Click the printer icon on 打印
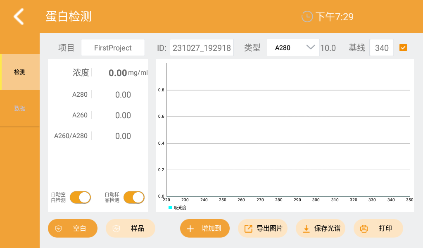This screenshot has width=423, height=248. [x=364, y=228]
